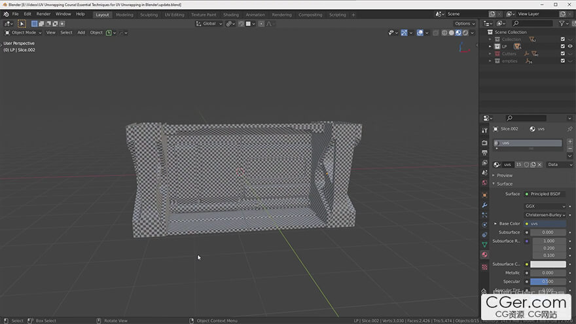Viewport: 576px width, 324px height.
Task: Open the Render properties tab icon
Action: point(484,143)
